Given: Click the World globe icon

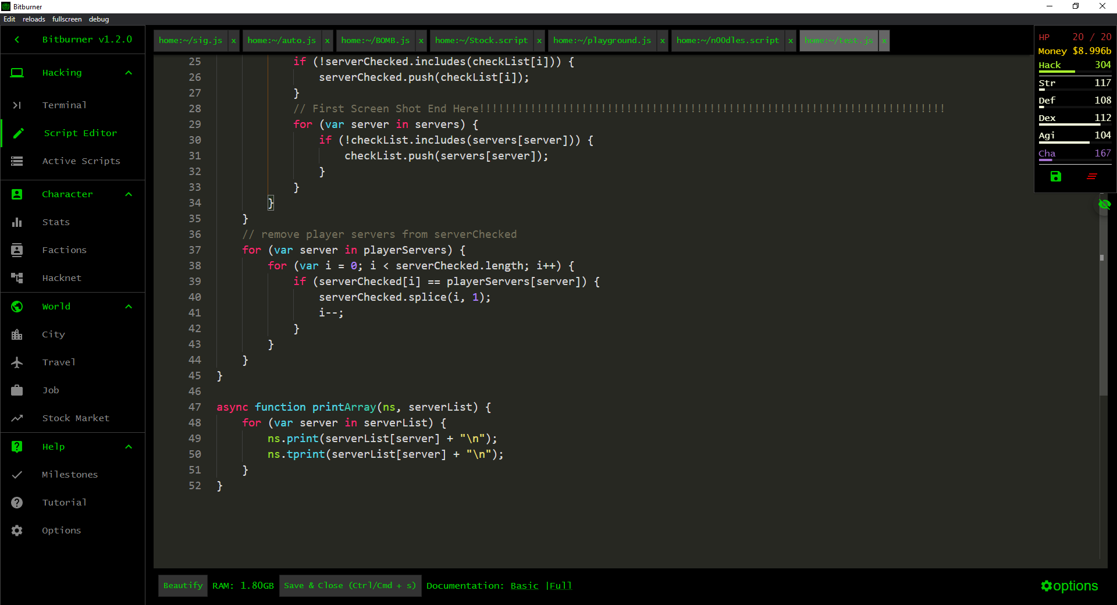Looking at the screenshot, I should click(x=17, y=307).
